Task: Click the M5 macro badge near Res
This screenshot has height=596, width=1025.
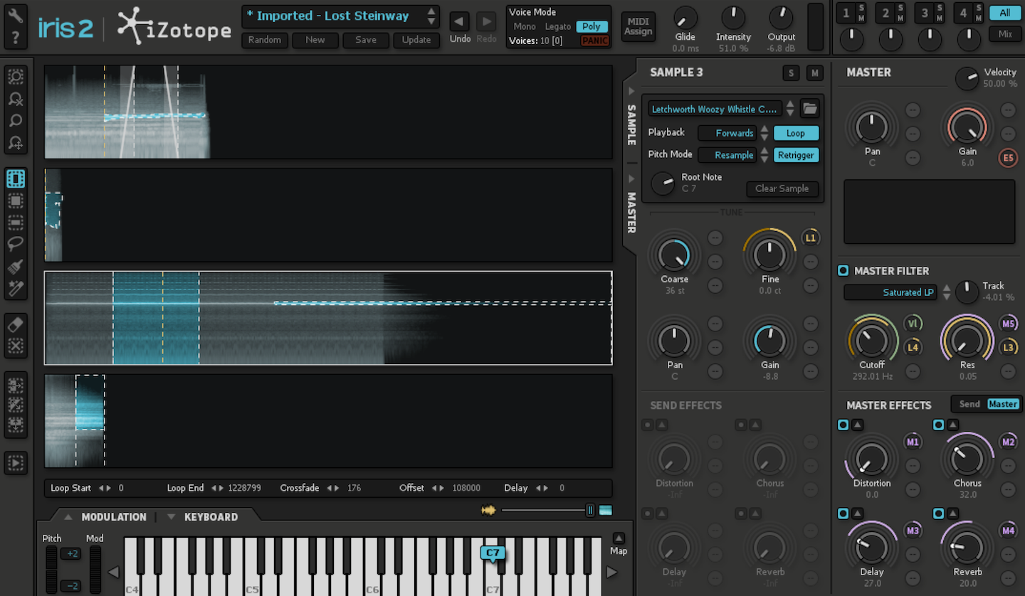Action: (1008, 324)
